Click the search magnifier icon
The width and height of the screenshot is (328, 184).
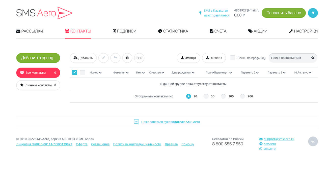pyautogui.click(x=313, y=58)
